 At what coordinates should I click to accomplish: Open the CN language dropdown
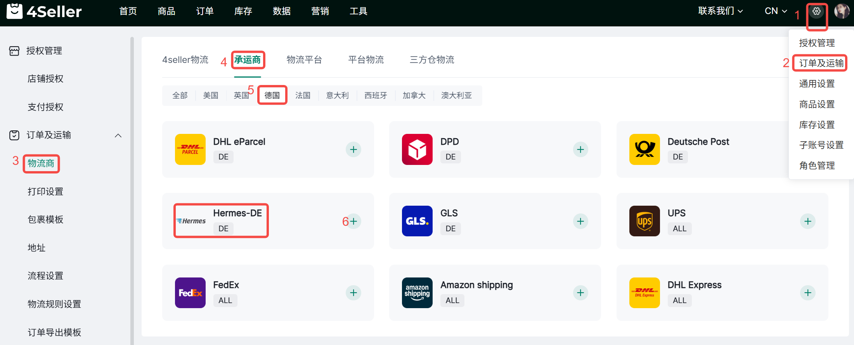[775, 11]
